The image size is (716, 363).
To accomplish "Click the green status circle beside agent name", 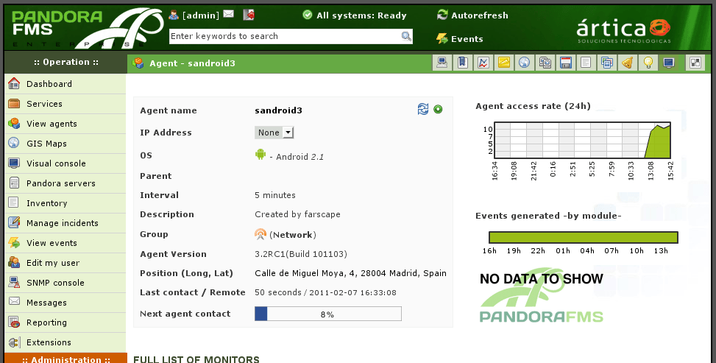I will [x=438, y=109].
